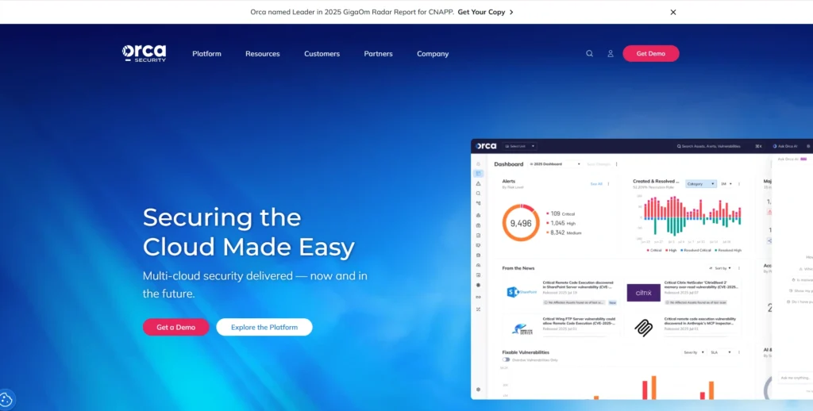The image size is (813, 411).
Task: Close the GigaOm announcement banner
Action: (x=673, y=12)
